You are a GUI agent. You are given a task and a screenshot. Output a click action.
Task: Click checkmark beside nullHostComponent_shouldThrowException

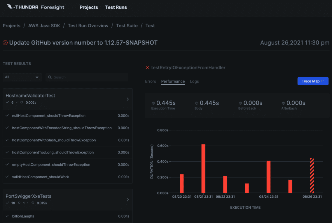(x=7, y=116)
